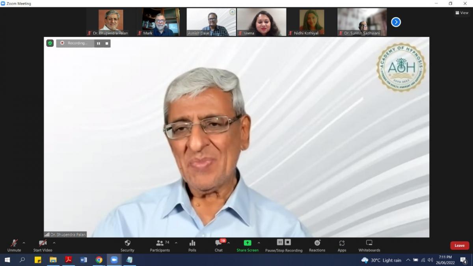Image resolution: width=473 pixels, height=266 pixels.
Task: Open the View layout menu
Action: (462, 13)
